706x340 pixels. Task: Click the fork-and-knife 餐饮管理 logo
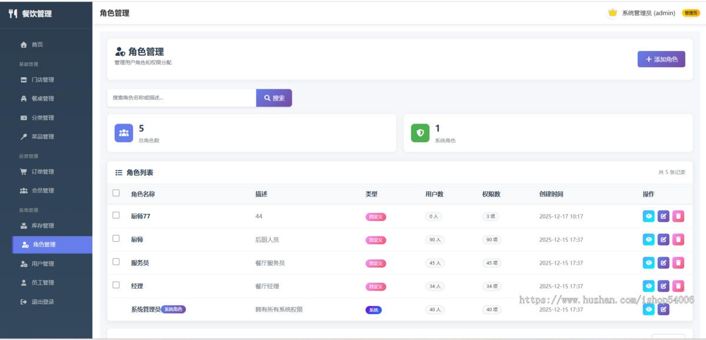pos(12,14)
